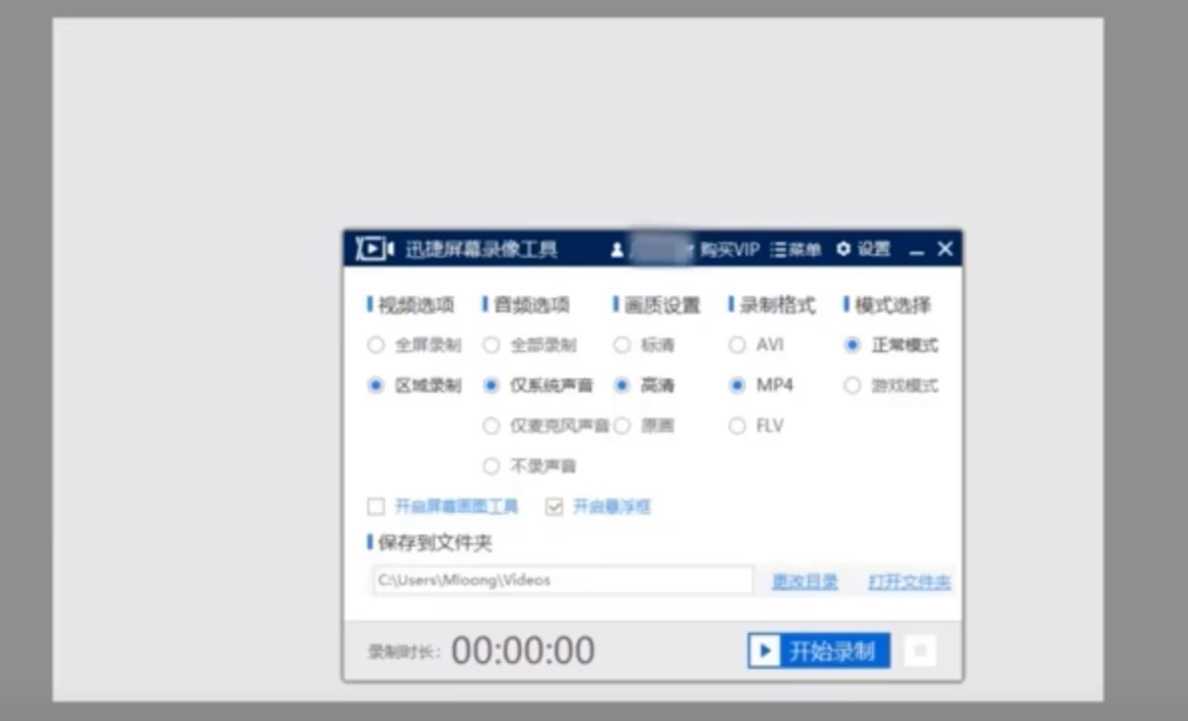Click the 购买VIP link
The width and height of the screenshot is (1188, 721).
[x=728, y=249]
